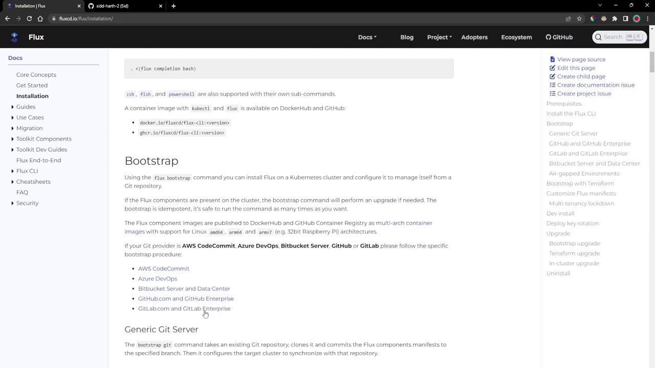Go back using the browser back arrow
Screen dimensions: 655x368
click(x=7, y=18)
